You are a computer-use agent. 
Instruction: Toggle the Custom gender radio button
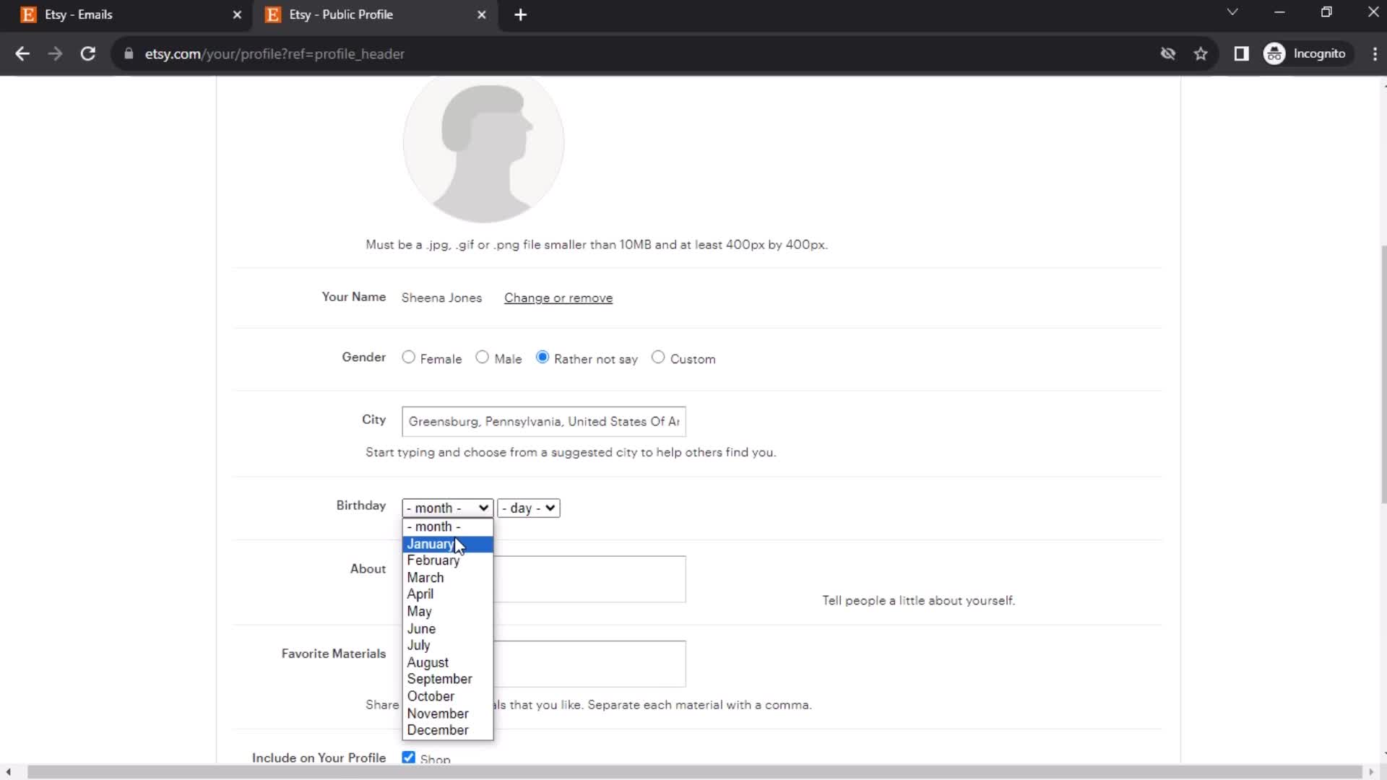point(658,357)
